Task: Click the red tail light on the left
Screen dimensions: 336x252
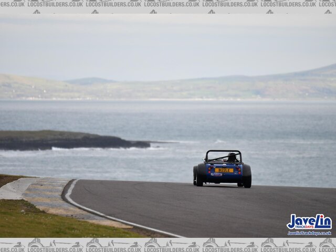Action: pos(209,170)
